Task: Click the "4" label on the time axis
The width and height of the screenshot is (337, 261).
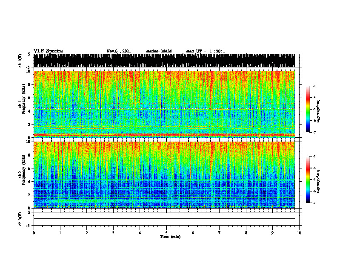Action: [140, 233]
